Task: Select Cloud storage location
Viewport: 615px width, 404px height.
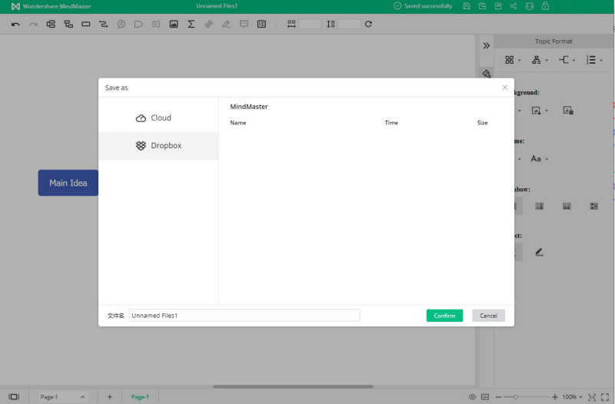Action: [154, 118]
